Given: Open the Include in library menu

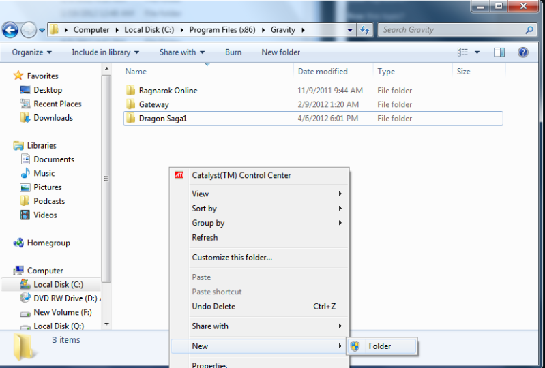Looking at the screenshot, I should pos(105,52).
